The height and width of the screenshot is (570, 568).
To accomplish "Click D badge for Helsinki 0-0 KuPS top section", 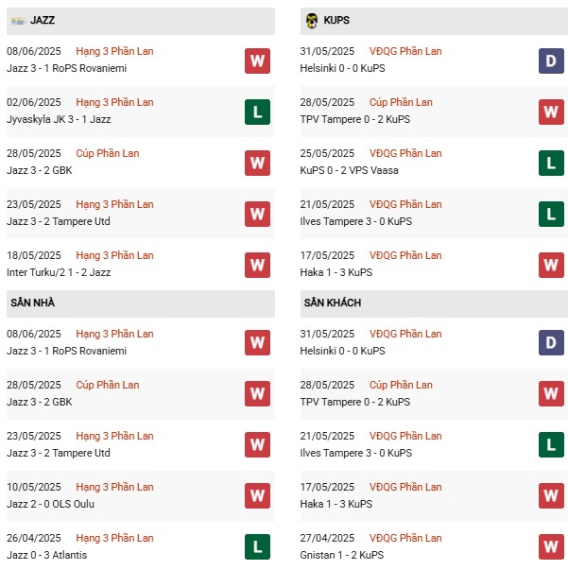I will [x=551, y=60].
